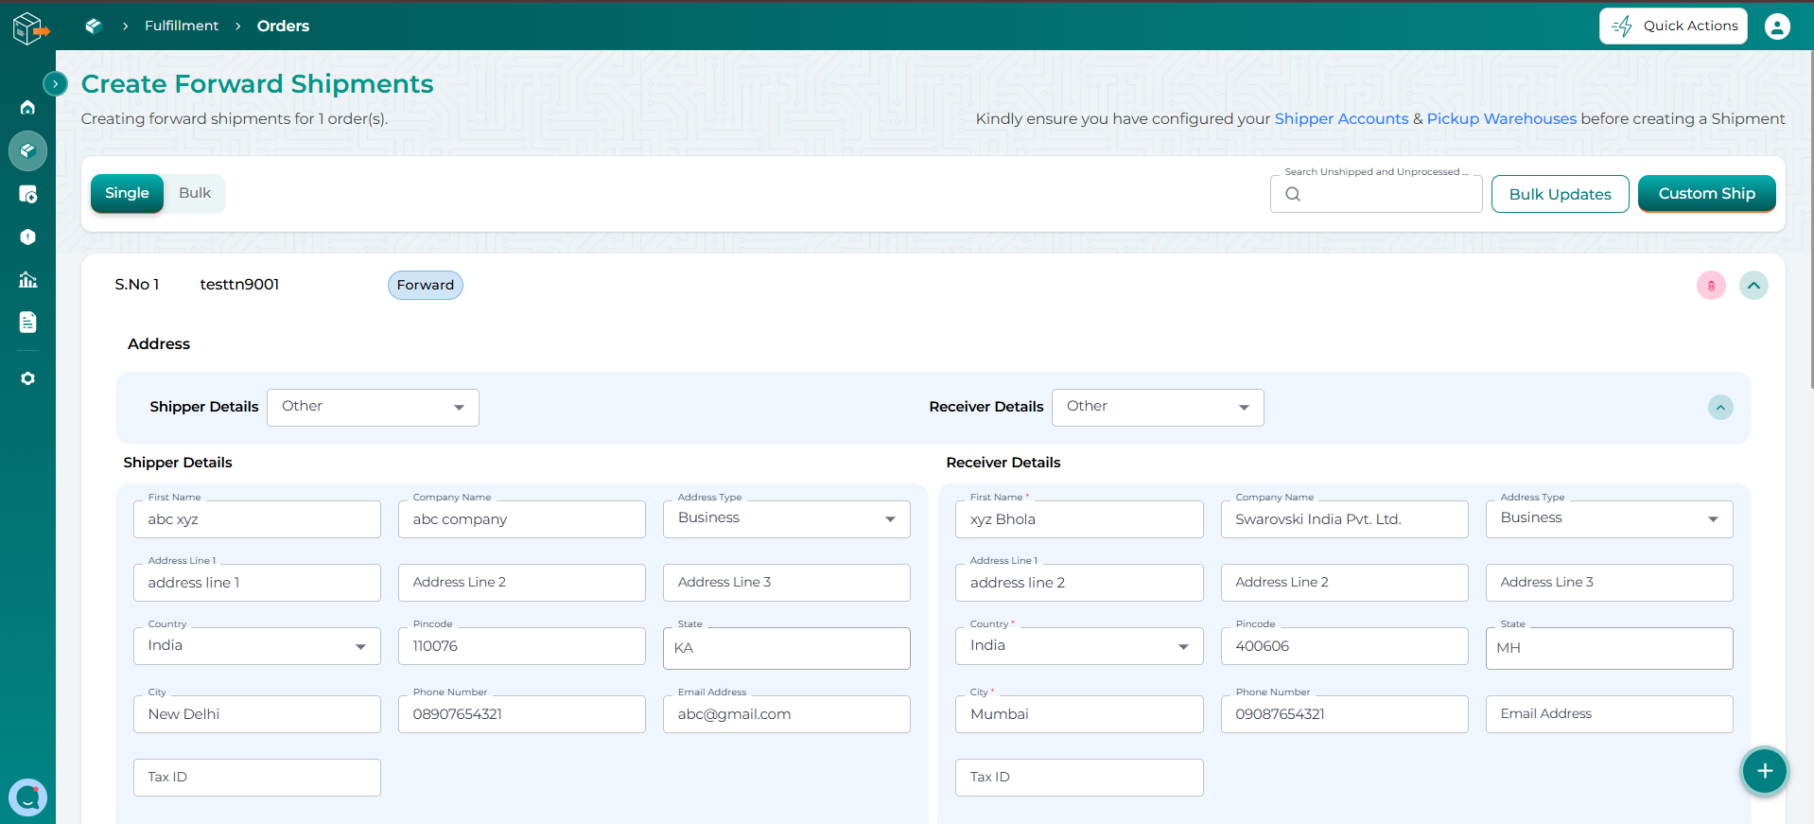The image size is (1814, 824).
Task: Focus the Search Unshipped orders field
Action: click(1376, 194)
